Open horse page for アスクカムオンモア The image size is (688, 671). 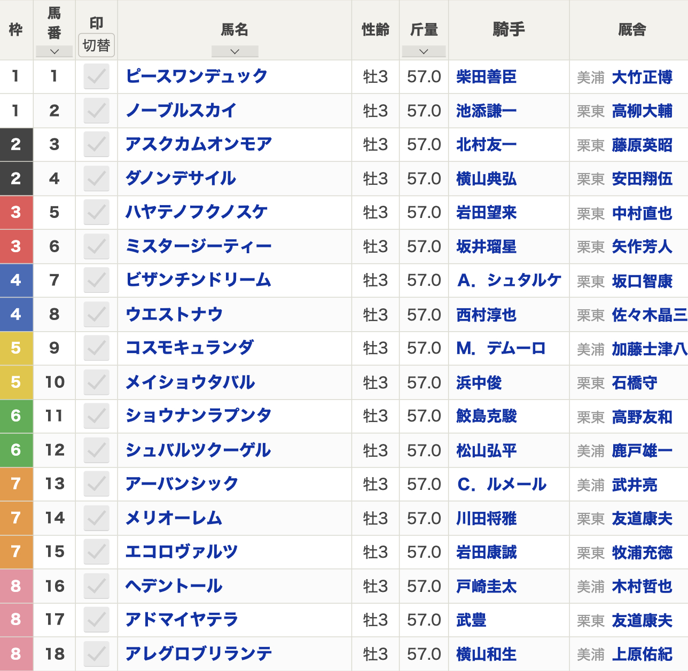tap(199, 144)
